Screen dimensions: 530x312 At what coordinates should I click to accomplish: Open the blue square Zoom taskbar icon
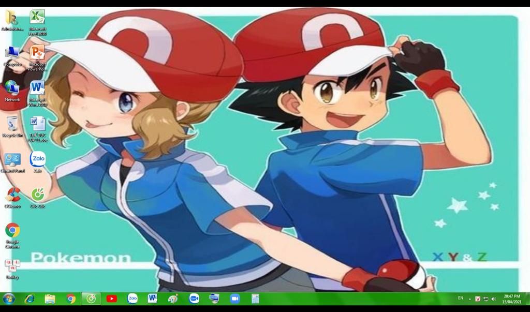click(235, 299)
